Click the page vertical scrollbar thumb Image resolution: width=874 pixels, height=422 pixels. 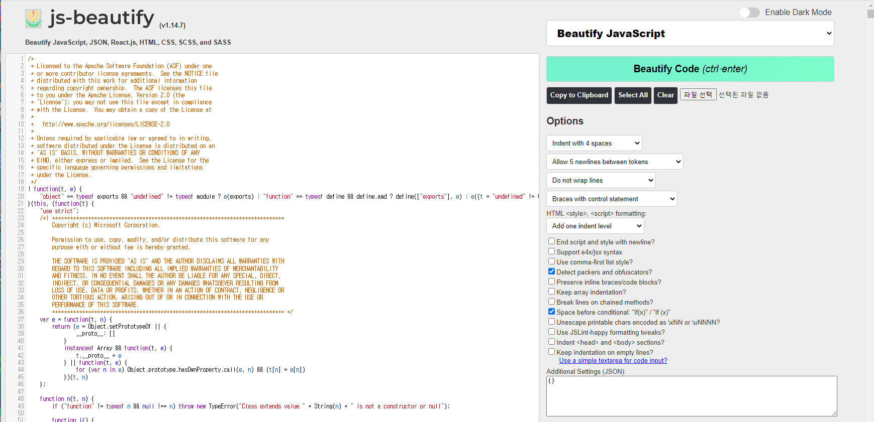[x=870, y=14]
